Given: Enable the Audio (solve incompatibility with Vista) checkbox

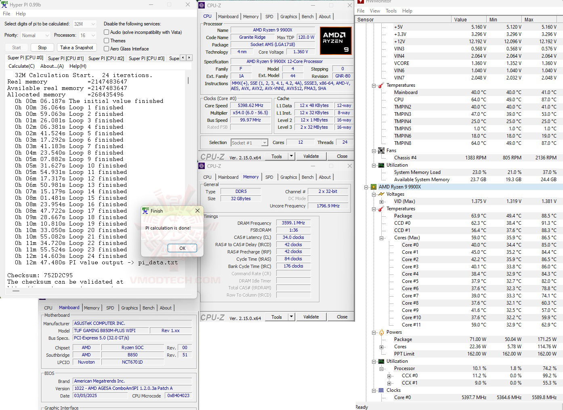Looking at the screenshot, I should pyautogui.click(x=107, y=32).
